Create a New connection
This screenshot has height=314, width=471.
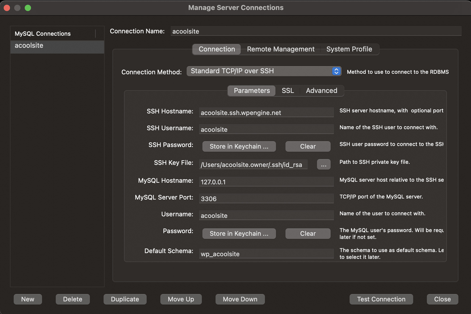coord(28,299)
